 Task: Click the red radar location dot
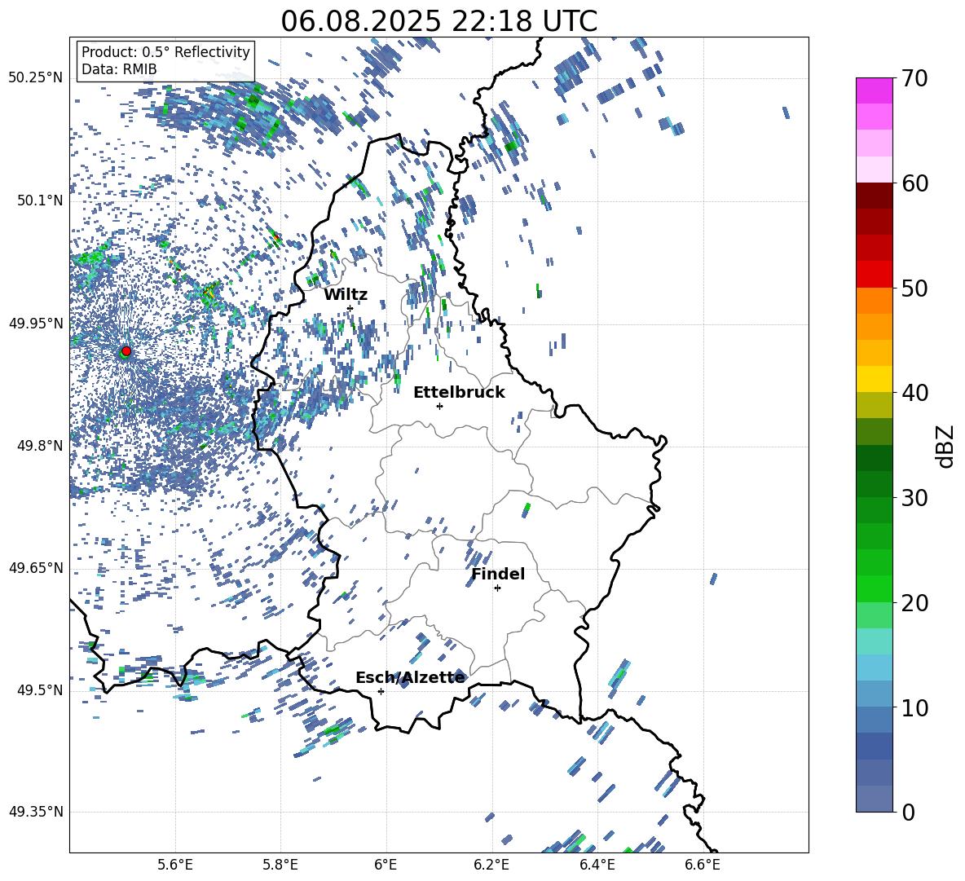126,351
